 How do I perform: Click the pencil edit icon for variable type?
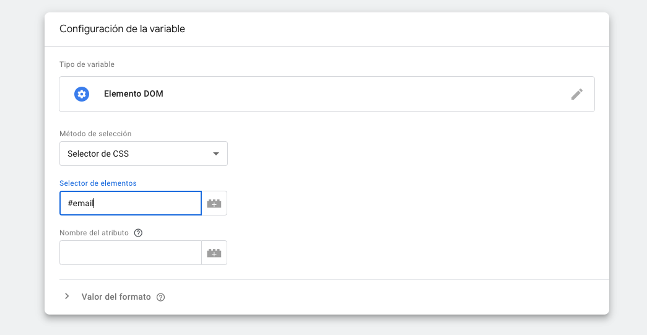[x=577, y=94]
